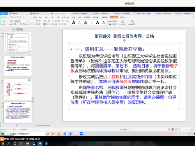Open the text fill dropdown arrow
The width and height of the screenshot is (195, 146).
click(x=118, y=21)
